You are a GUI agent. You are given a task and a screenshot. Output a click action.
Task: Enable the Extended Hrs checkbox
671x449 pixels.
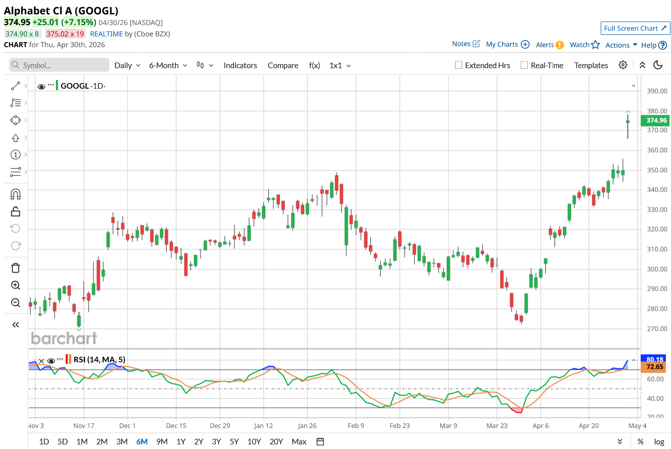459,65
